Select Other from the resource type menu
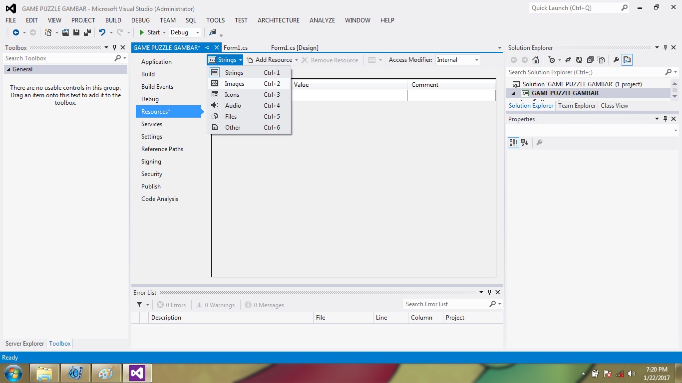This screenshot has width=682, height=383. click(249, 128)
